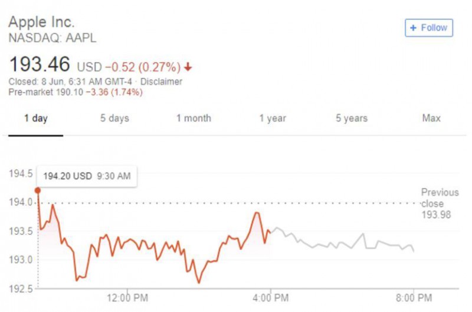472x312 pixels.
Task: Click the 193.46 stock price
Action: tap(40, 64)
